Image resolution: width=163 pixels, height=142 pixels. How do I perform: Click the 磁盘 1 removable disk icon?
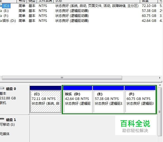[2, 119]
